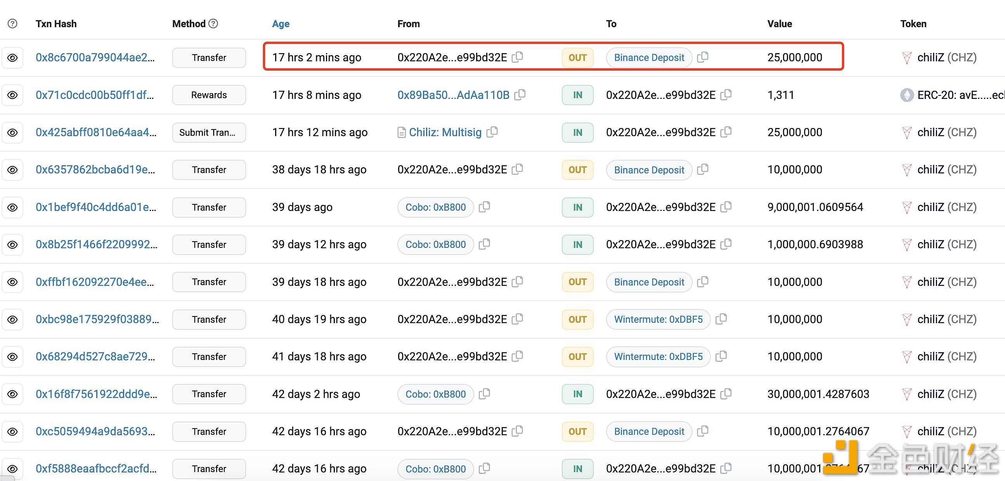Click the Cobo: 0xB800 tag in the 39 days 12 hrs ago row
This screenshot has width=1005, height=481.
435,245
